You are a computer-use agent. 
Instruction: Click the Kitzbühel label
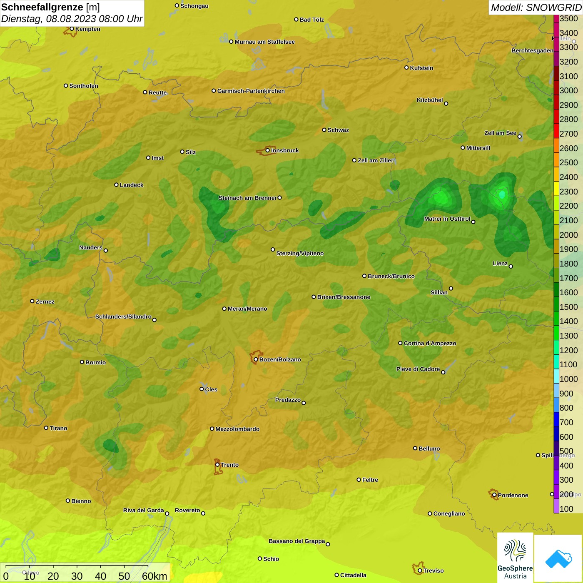pyautogui.click(x=430, y=100)
